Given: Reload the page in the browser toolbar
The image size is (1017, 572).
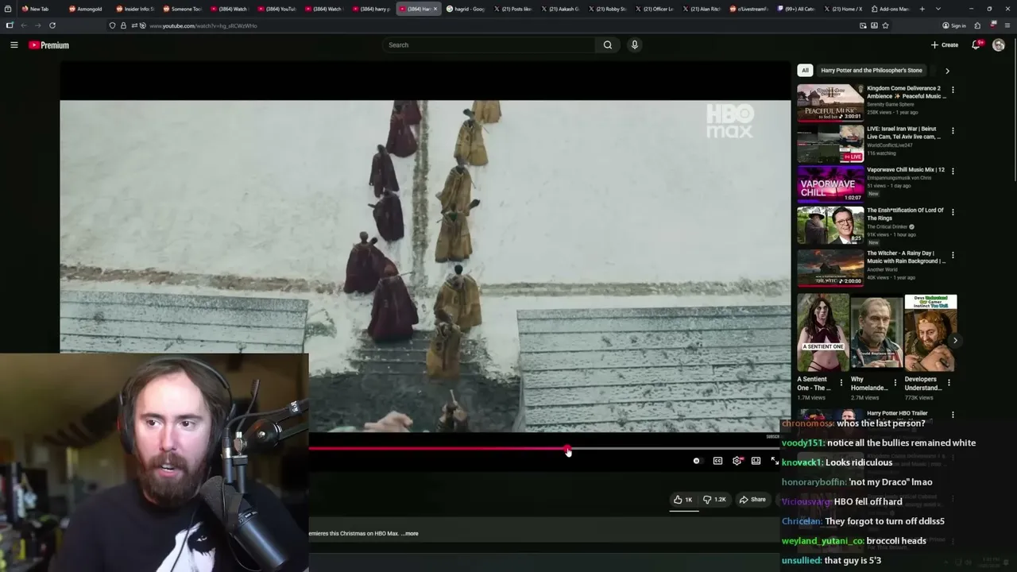Looking at the screenshot, I should [x=52, y=25].
